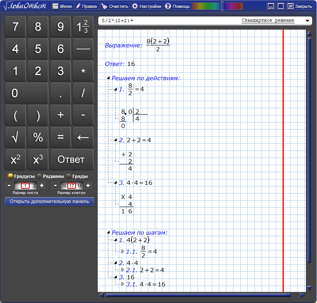This screenshot has height=303, width=317.
Task: Open the Стандартное решение dropdown
Action: point(307,21)
